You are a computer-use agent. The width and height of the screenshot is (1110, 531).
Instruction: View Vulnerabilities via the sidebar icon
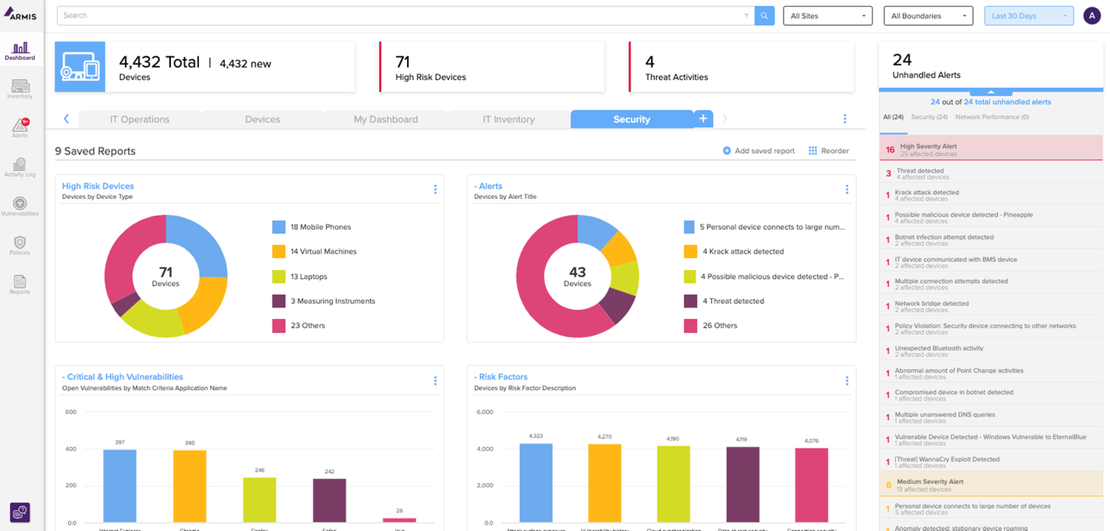coord(20,206)
